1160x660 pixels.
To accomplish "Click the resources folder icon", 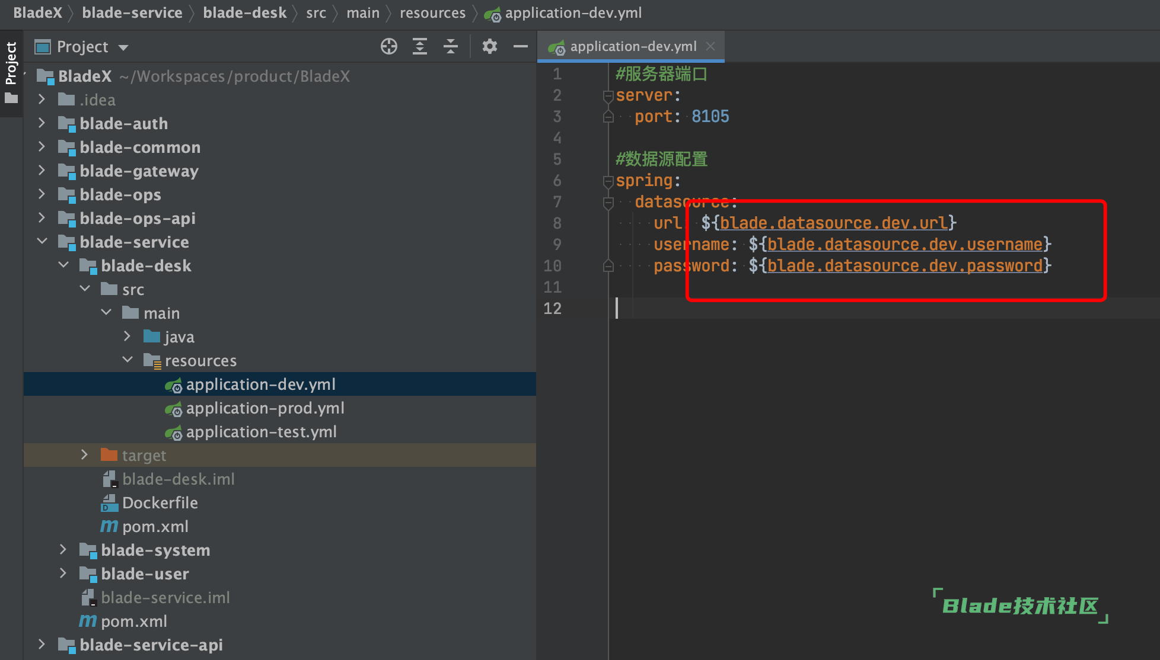I will coord(152,361).
